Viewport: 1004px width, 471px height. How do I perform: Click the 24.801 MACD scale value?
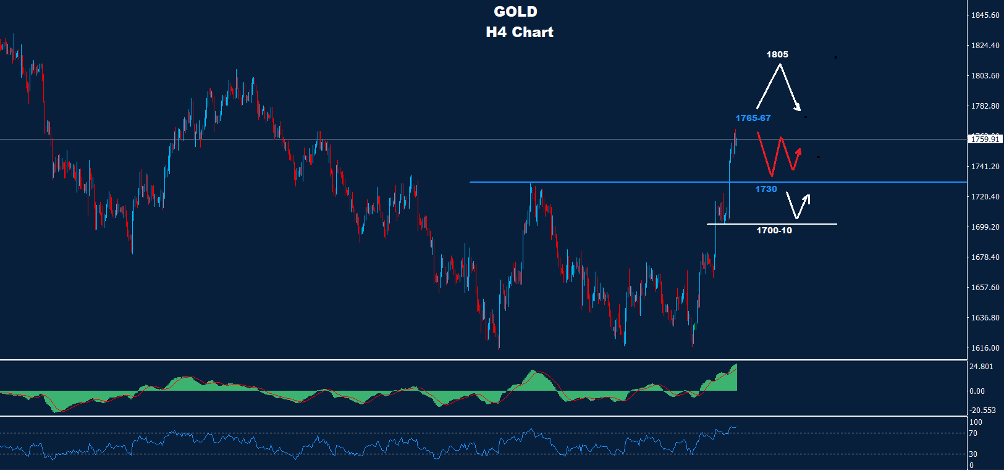coord(981,367)
